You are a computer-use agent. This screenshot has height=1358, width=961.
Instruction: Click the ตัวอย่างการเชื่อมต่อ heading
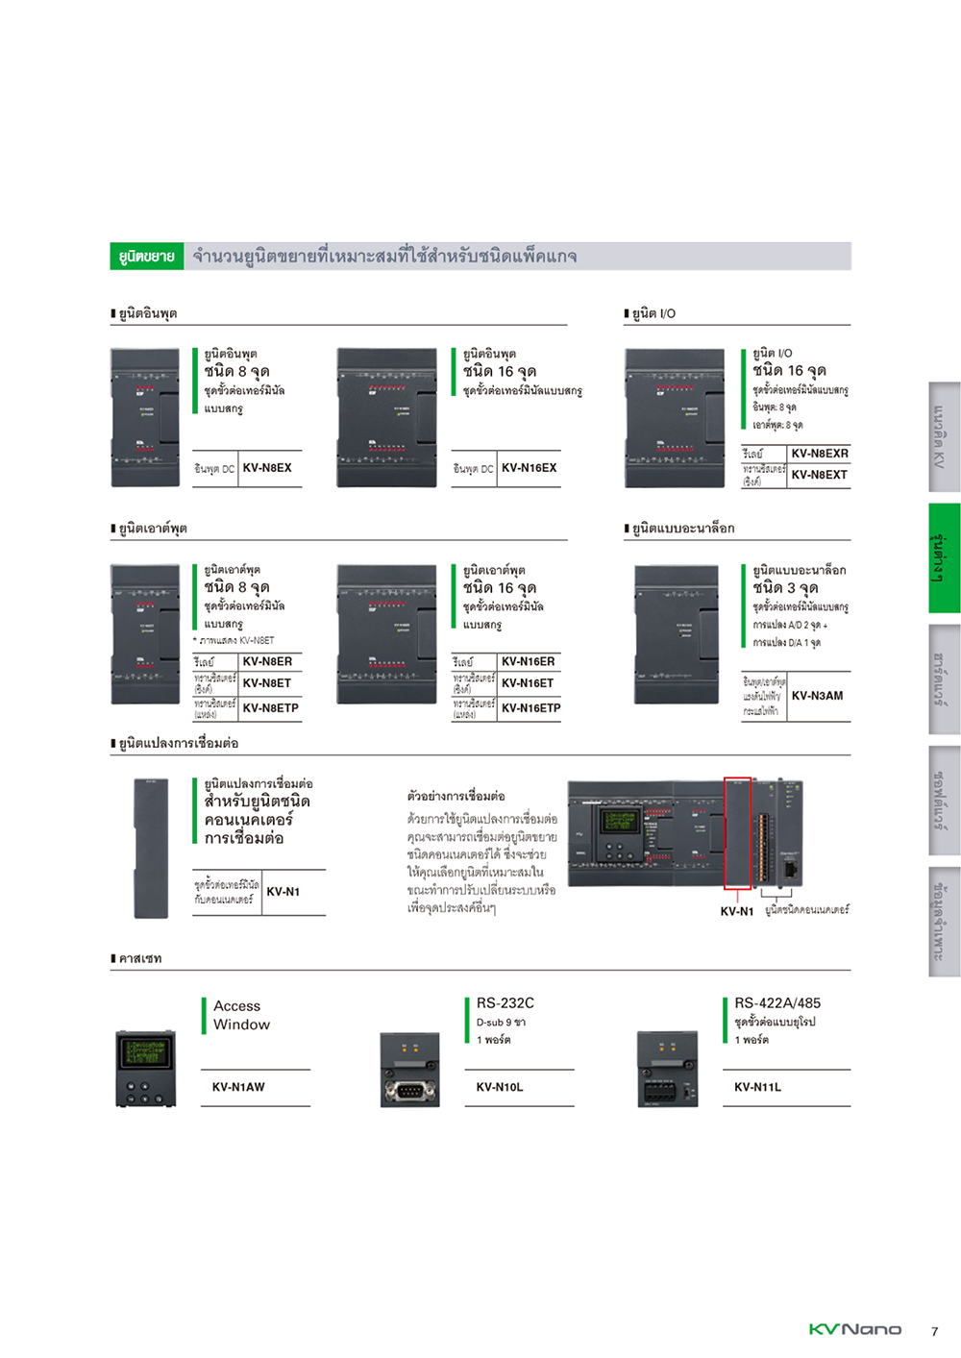coord(456,796)
